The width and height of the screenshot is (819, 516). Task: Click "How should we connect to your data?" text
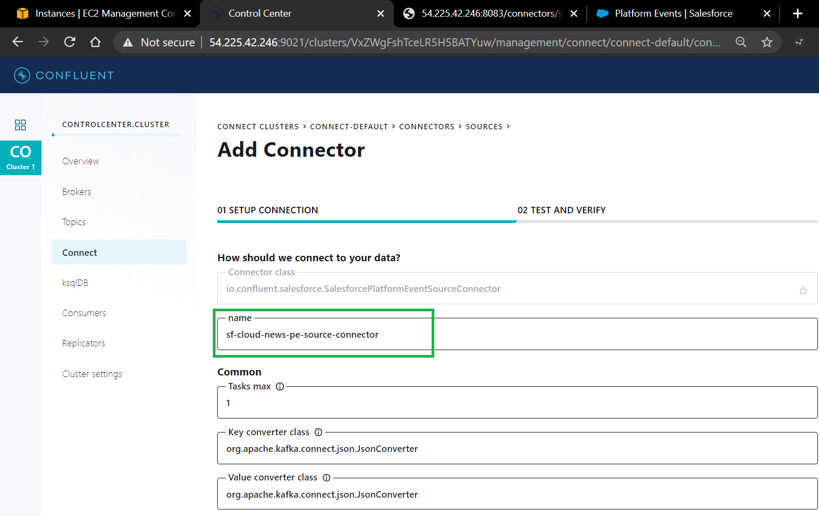click(x=309, y=257)
